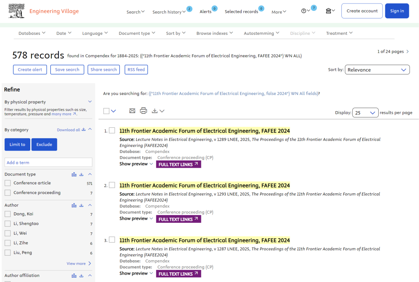The height and width of the screenshot is (282, 419).
Task: Go to the next results page arrow
Action: tap(407, 52)
